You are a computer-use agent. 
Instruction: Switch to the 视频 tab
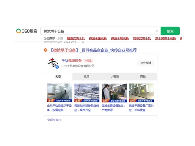[x=86, y=76]
